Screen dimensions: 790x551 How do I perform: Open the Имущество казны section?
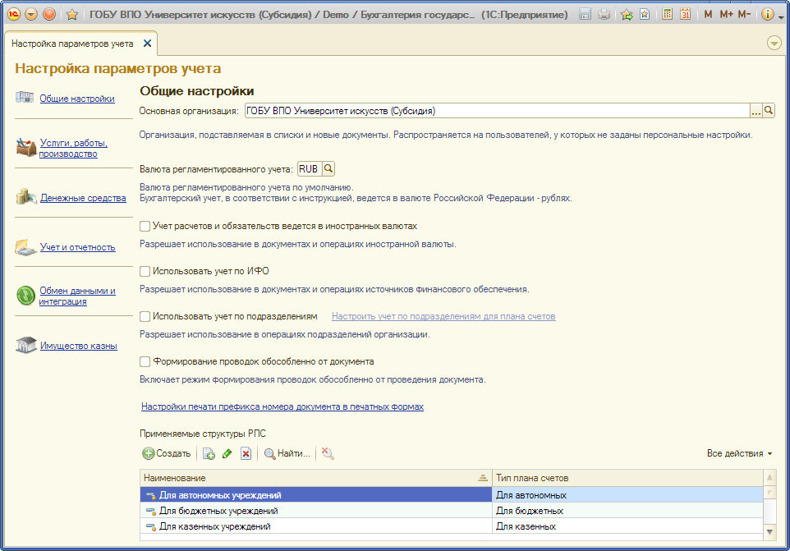[79, 346]
